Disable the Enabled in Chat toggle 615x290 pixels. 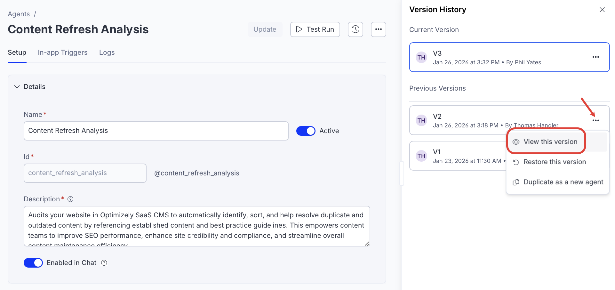click(x=33, y=263)
